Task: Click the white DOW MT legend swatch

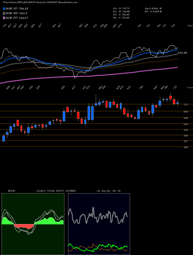Action: pos(4,13)
